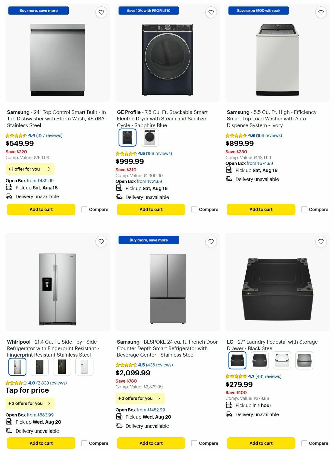Screen dimensions: 334x452
Task: Expand the '+1 offer for you' panel
Action: (x=30, y=169)
